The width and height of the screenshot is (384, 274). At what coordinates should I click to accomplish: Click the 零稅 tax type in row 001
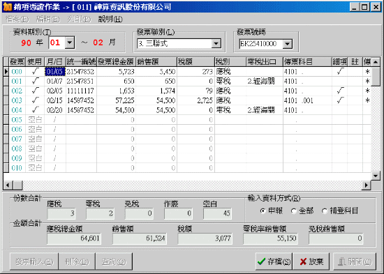[x=230, y=81]
